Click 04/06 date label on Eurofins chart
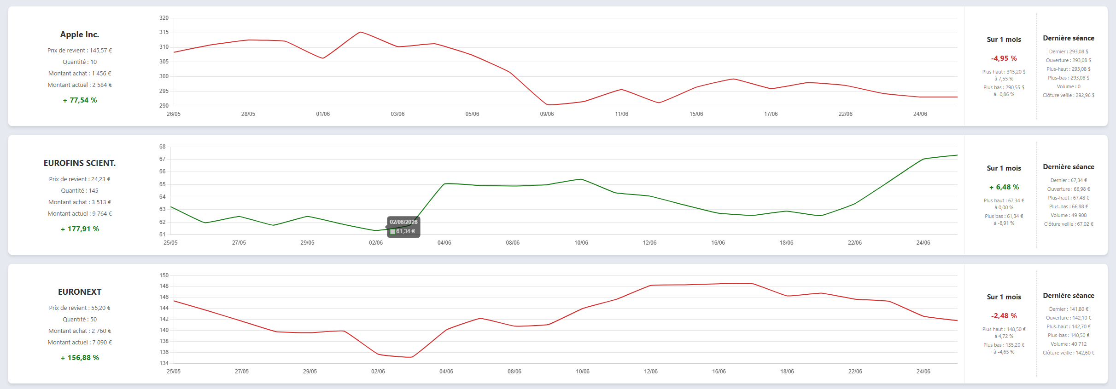Viewport: 1116px width, 389px height. click(444, 243)
